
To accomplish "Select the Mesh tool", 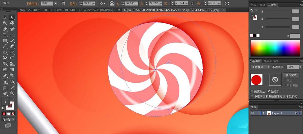I will pyautogui.click(x=5, y=70).
